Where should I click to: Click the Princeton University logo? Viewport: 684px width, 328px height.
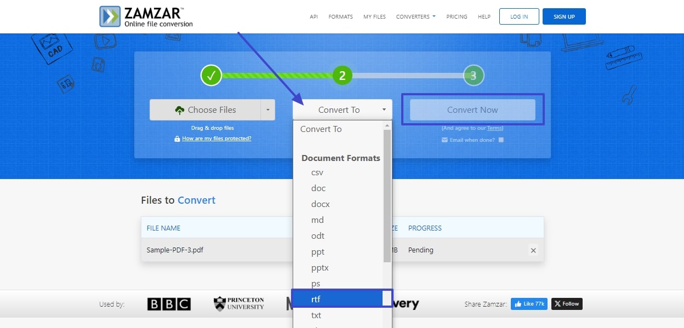point(238,304)
